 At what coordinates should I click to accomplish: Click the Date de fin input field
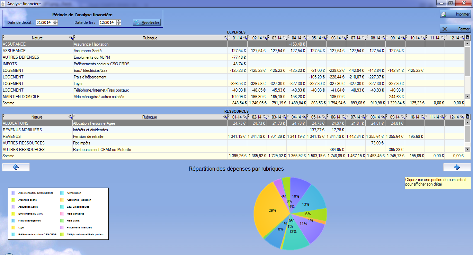[107, 23]
